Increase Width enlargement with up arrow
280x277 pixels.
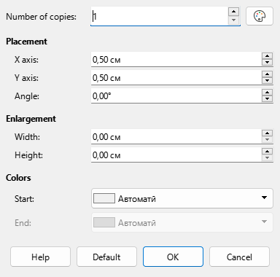click(268, 133)
